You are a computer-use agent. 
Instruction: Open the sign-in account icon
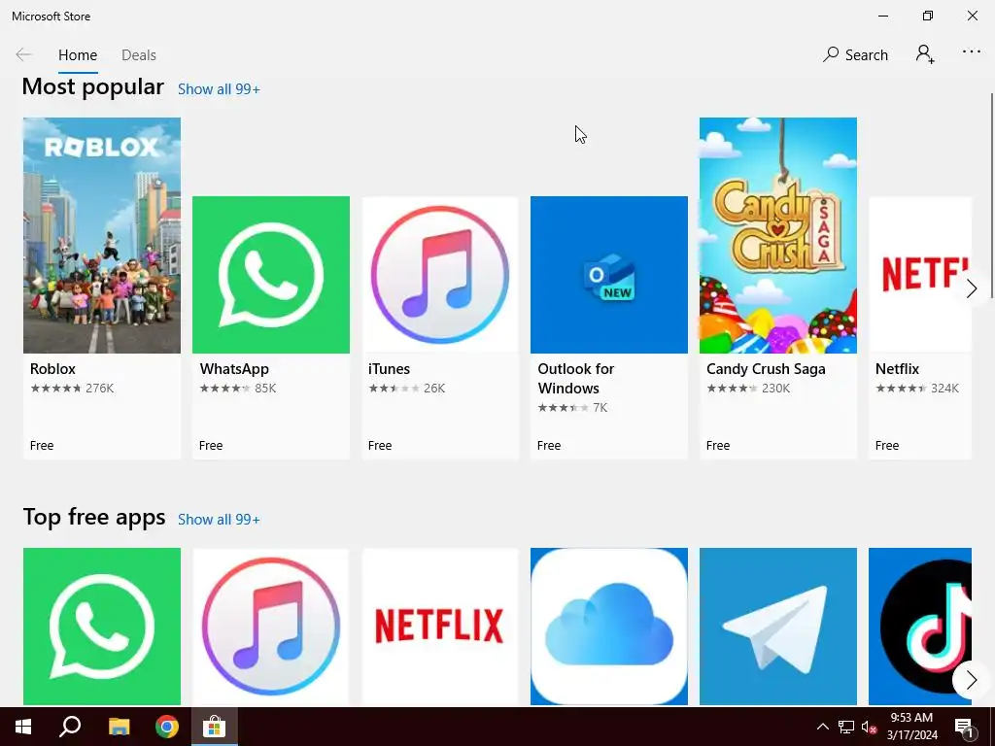coord(925,54)
